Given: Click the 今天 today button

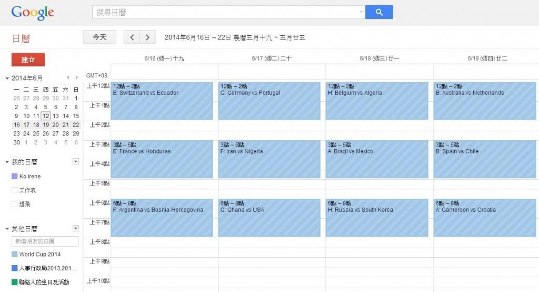Looking at the screenshot, I should pos(99,37).
